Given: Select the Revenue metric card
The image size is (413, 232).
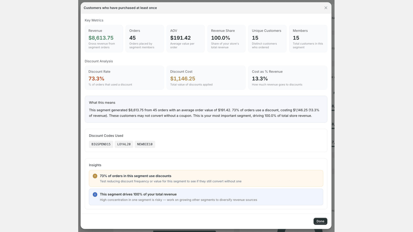Looking at the screenshot, I should [104, 39].
